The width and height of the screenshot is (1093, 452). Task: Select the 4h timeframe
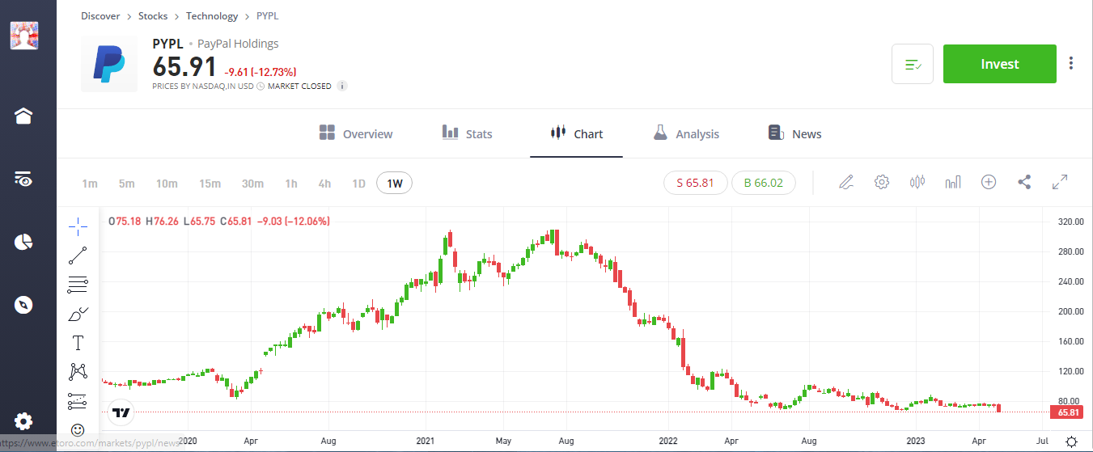(324, 184)
